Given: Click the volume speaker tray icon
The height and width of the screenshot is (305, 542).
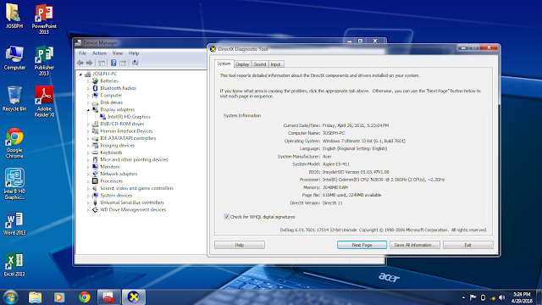Looking at the screenshot, I should pos(502,297).
